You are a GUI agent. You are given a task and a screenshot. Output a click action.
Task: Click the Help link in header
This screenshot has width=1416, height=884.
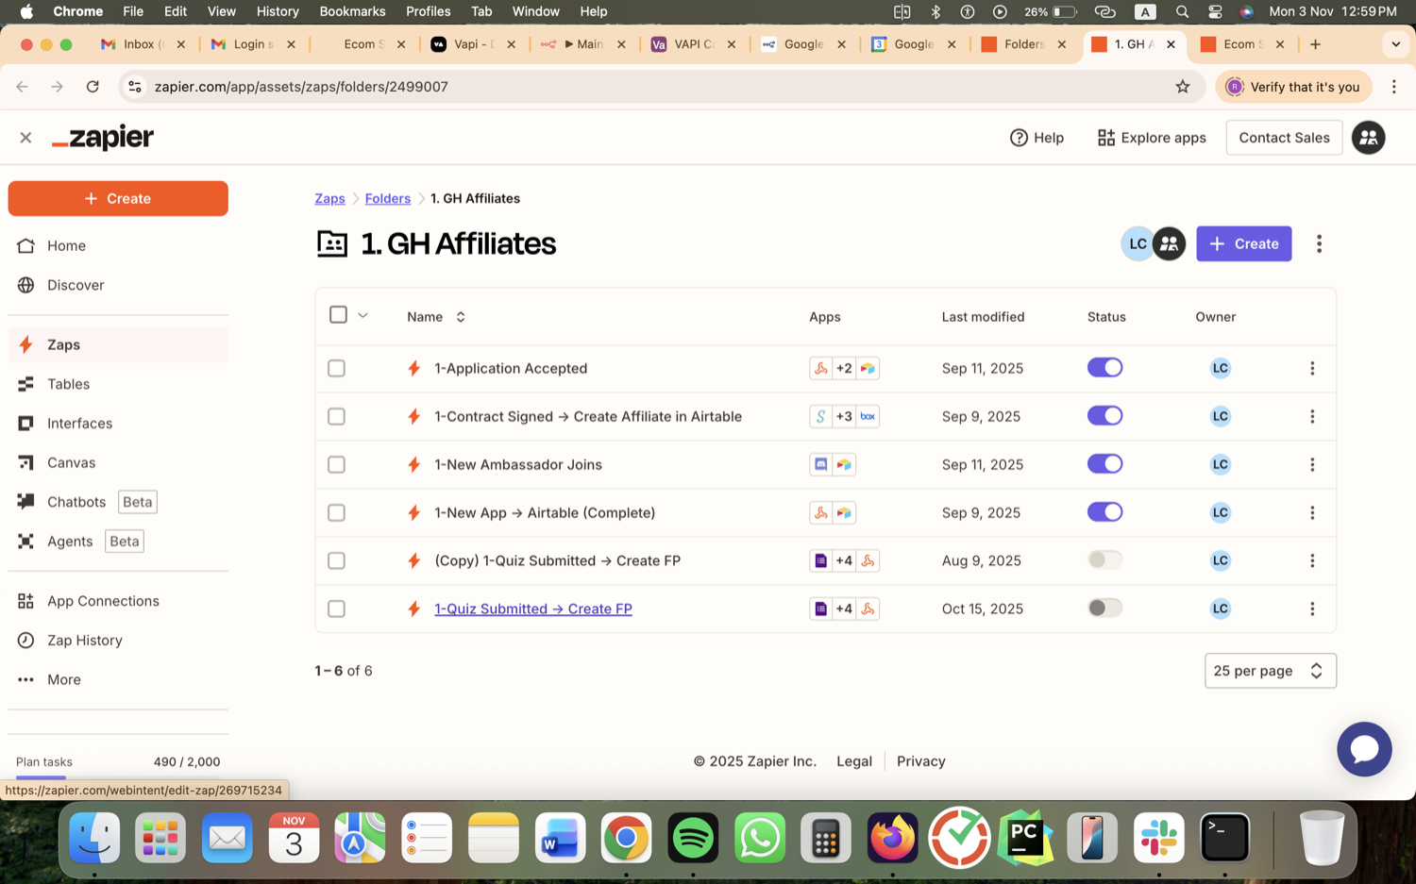(1037, 138)
